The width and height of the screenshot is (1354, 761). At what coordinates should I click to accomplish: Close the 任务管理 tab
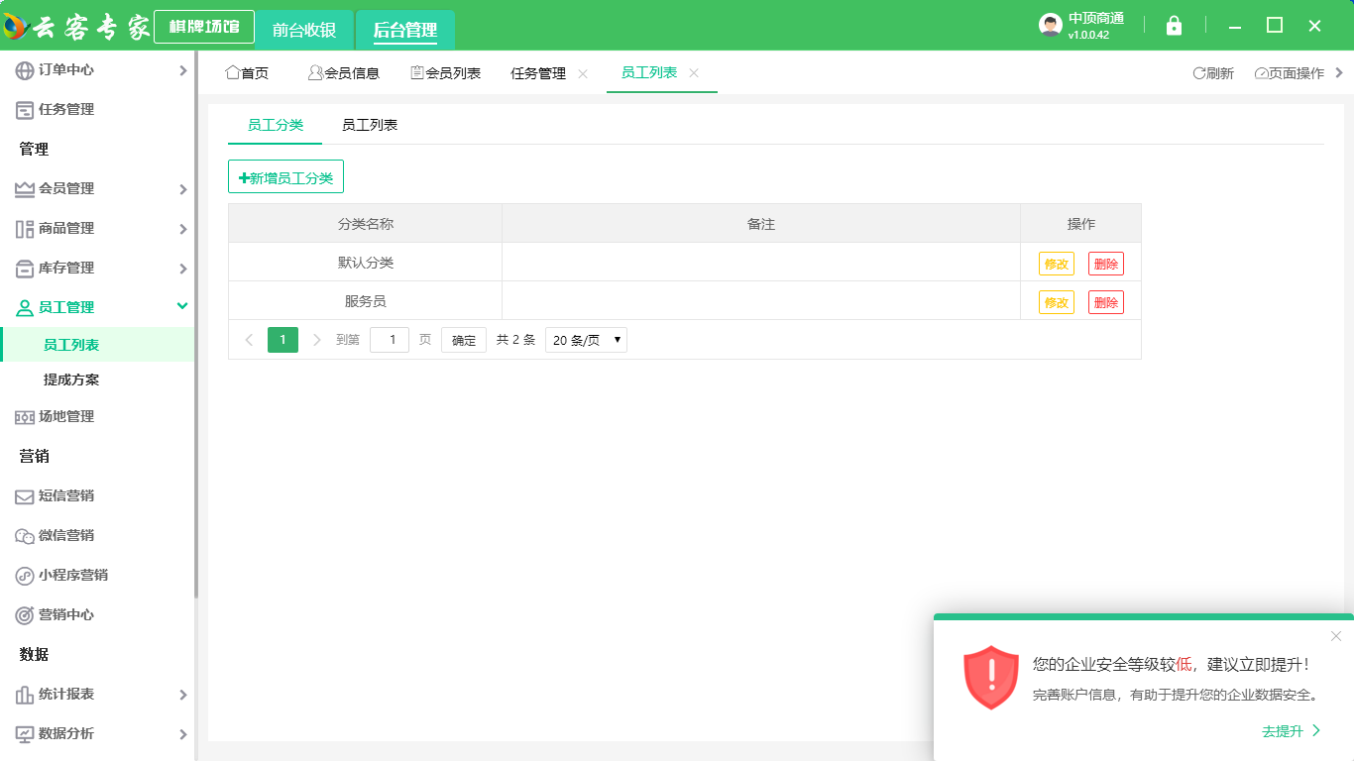[x=583, y=73]
